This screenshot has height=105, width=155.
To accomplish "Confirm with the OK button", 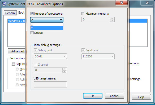I will (x=93, y=96).
